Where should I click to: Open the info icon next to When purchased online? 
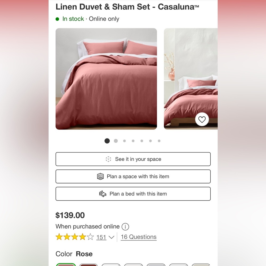125,227
